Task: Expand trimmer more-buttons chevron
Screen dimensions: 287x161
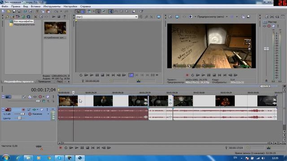Action: tap(157, 75)
